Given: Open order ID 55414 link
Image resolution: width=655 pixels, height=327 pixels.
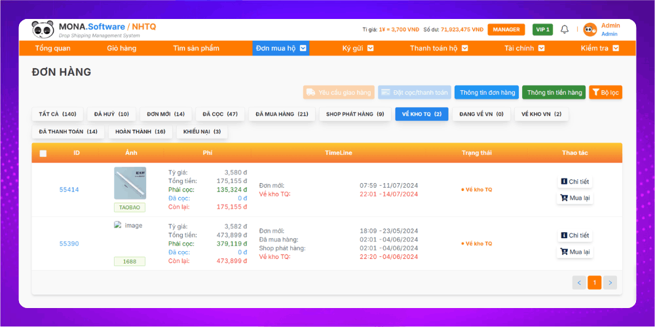Looking at the screenshot, I should [69, 190].
